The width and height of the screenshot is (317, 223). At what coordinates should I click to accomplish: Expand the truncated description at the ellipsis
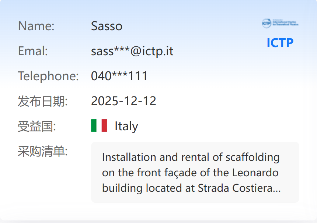click(277, 188)
